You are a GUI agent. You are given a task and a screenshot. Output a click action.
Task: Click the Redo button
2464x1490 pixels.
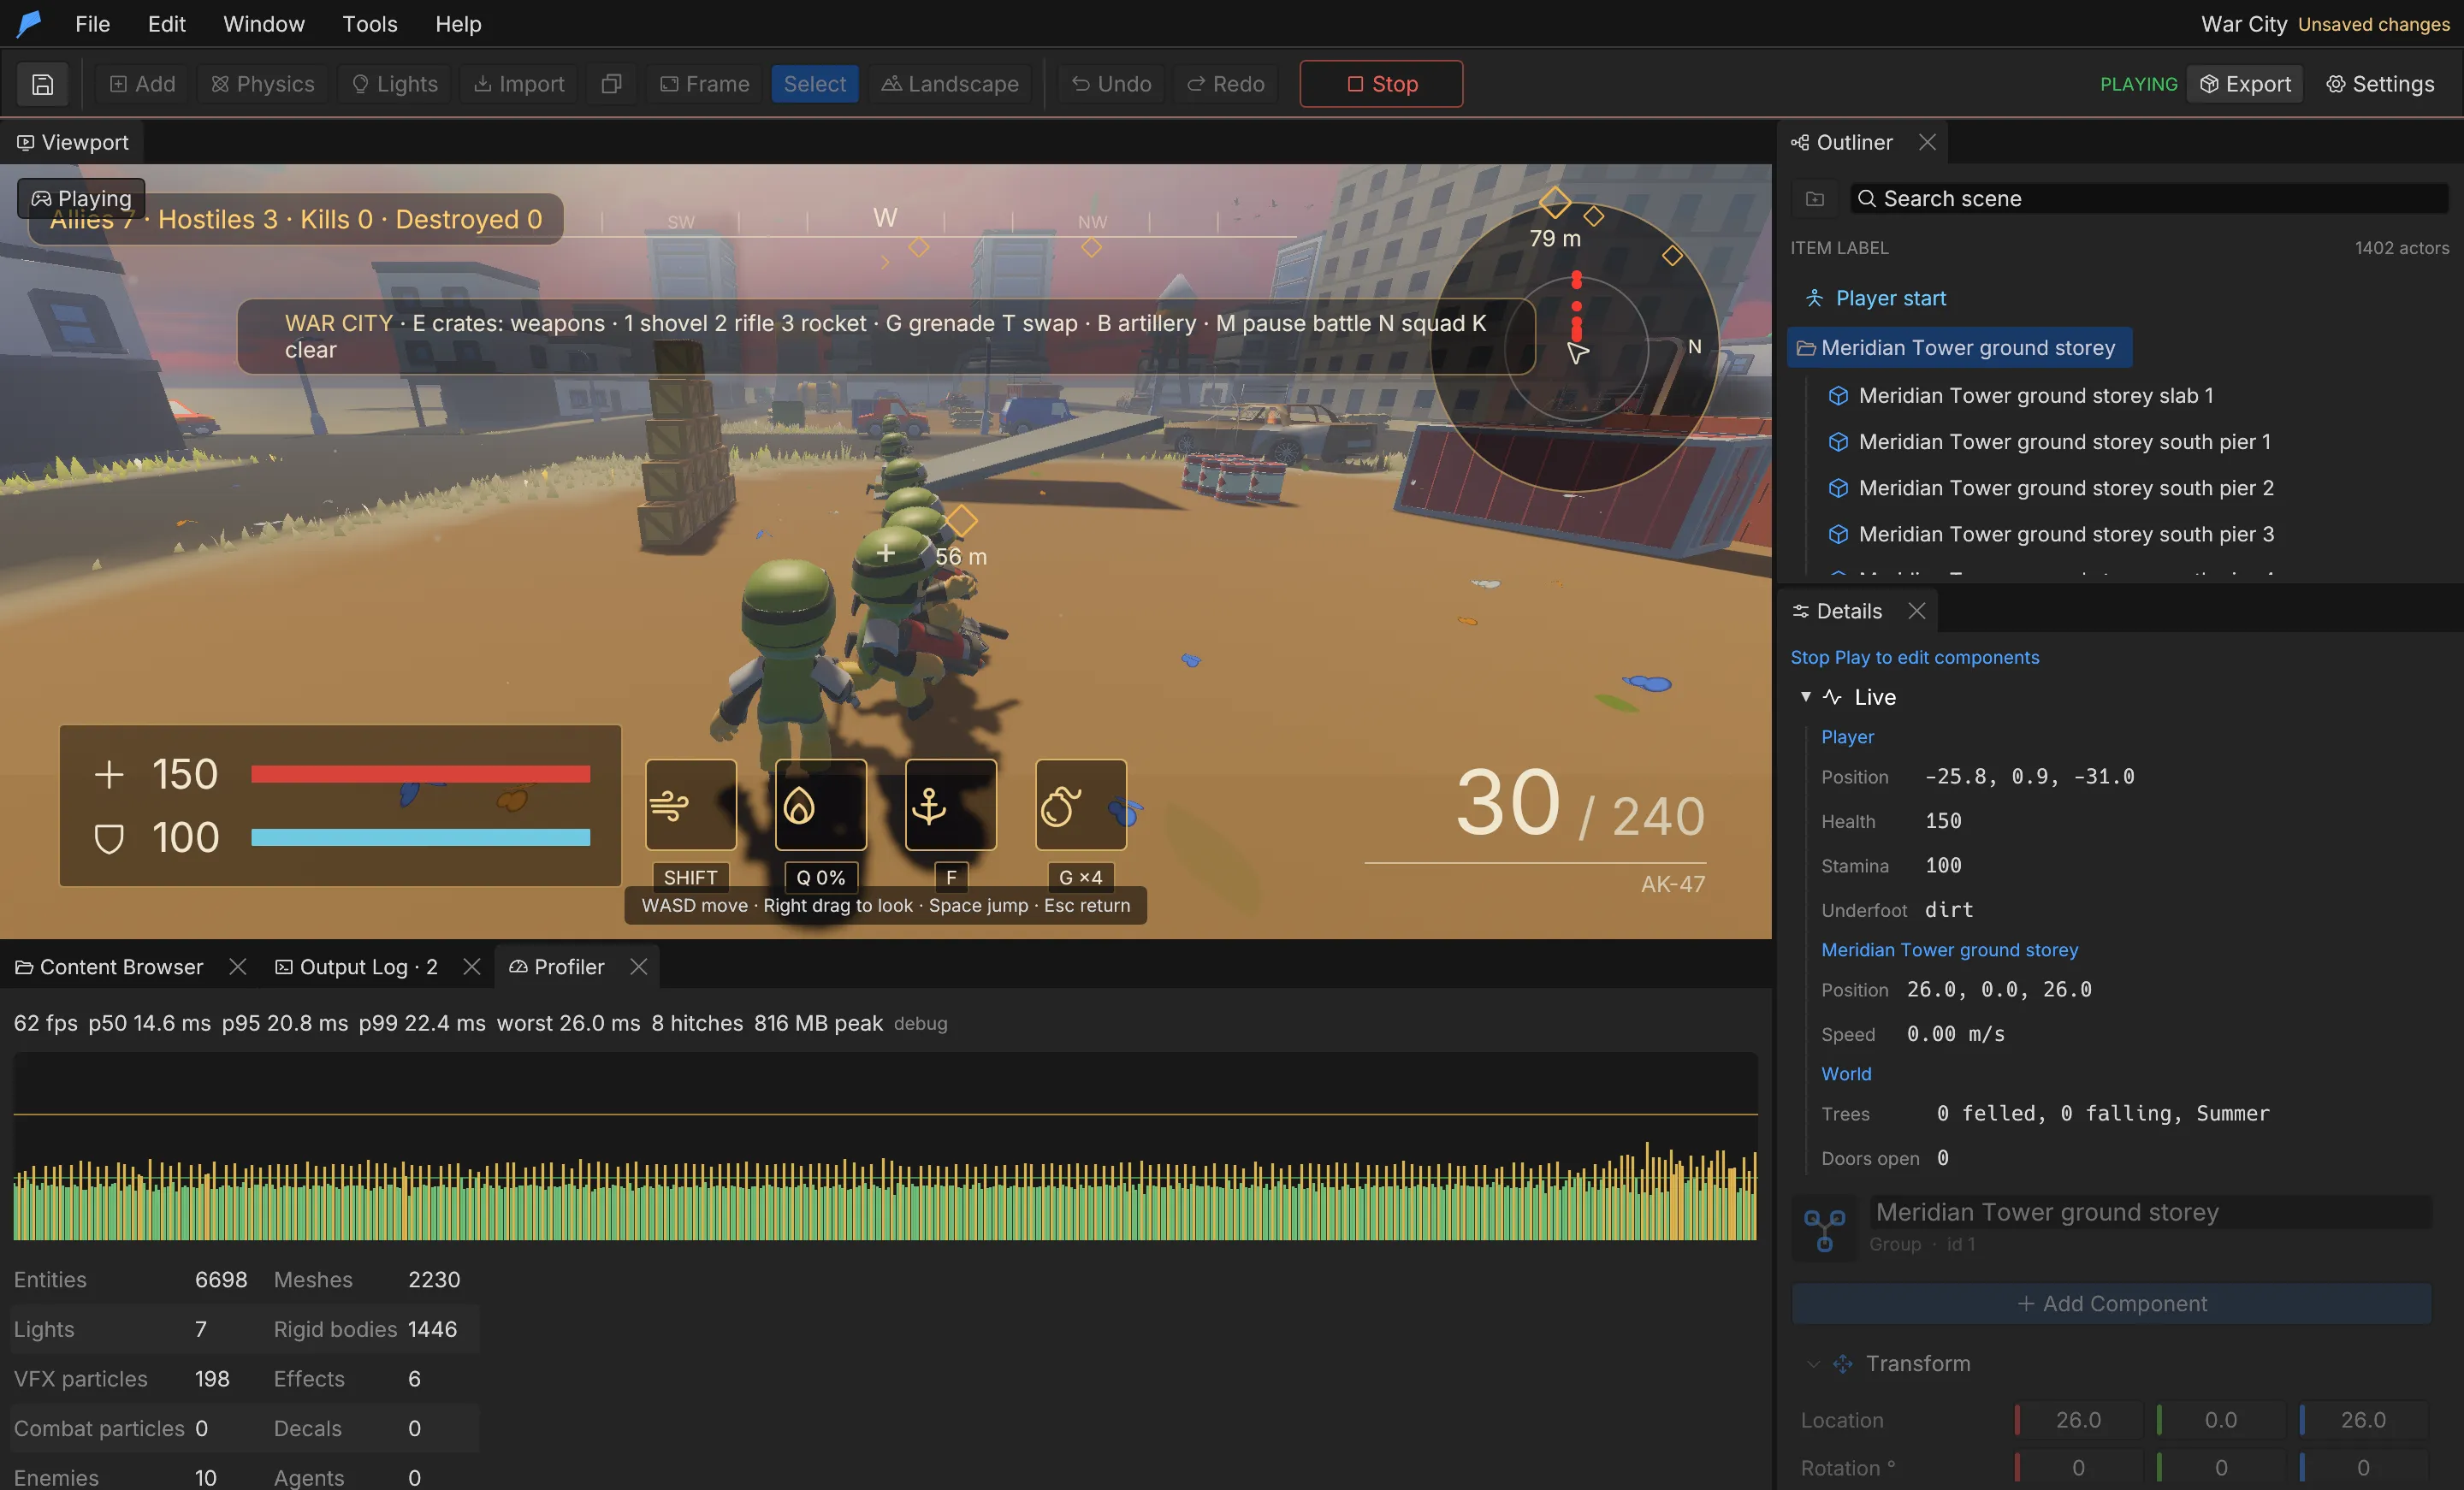pyautogui.click(x=1225, y=84)
